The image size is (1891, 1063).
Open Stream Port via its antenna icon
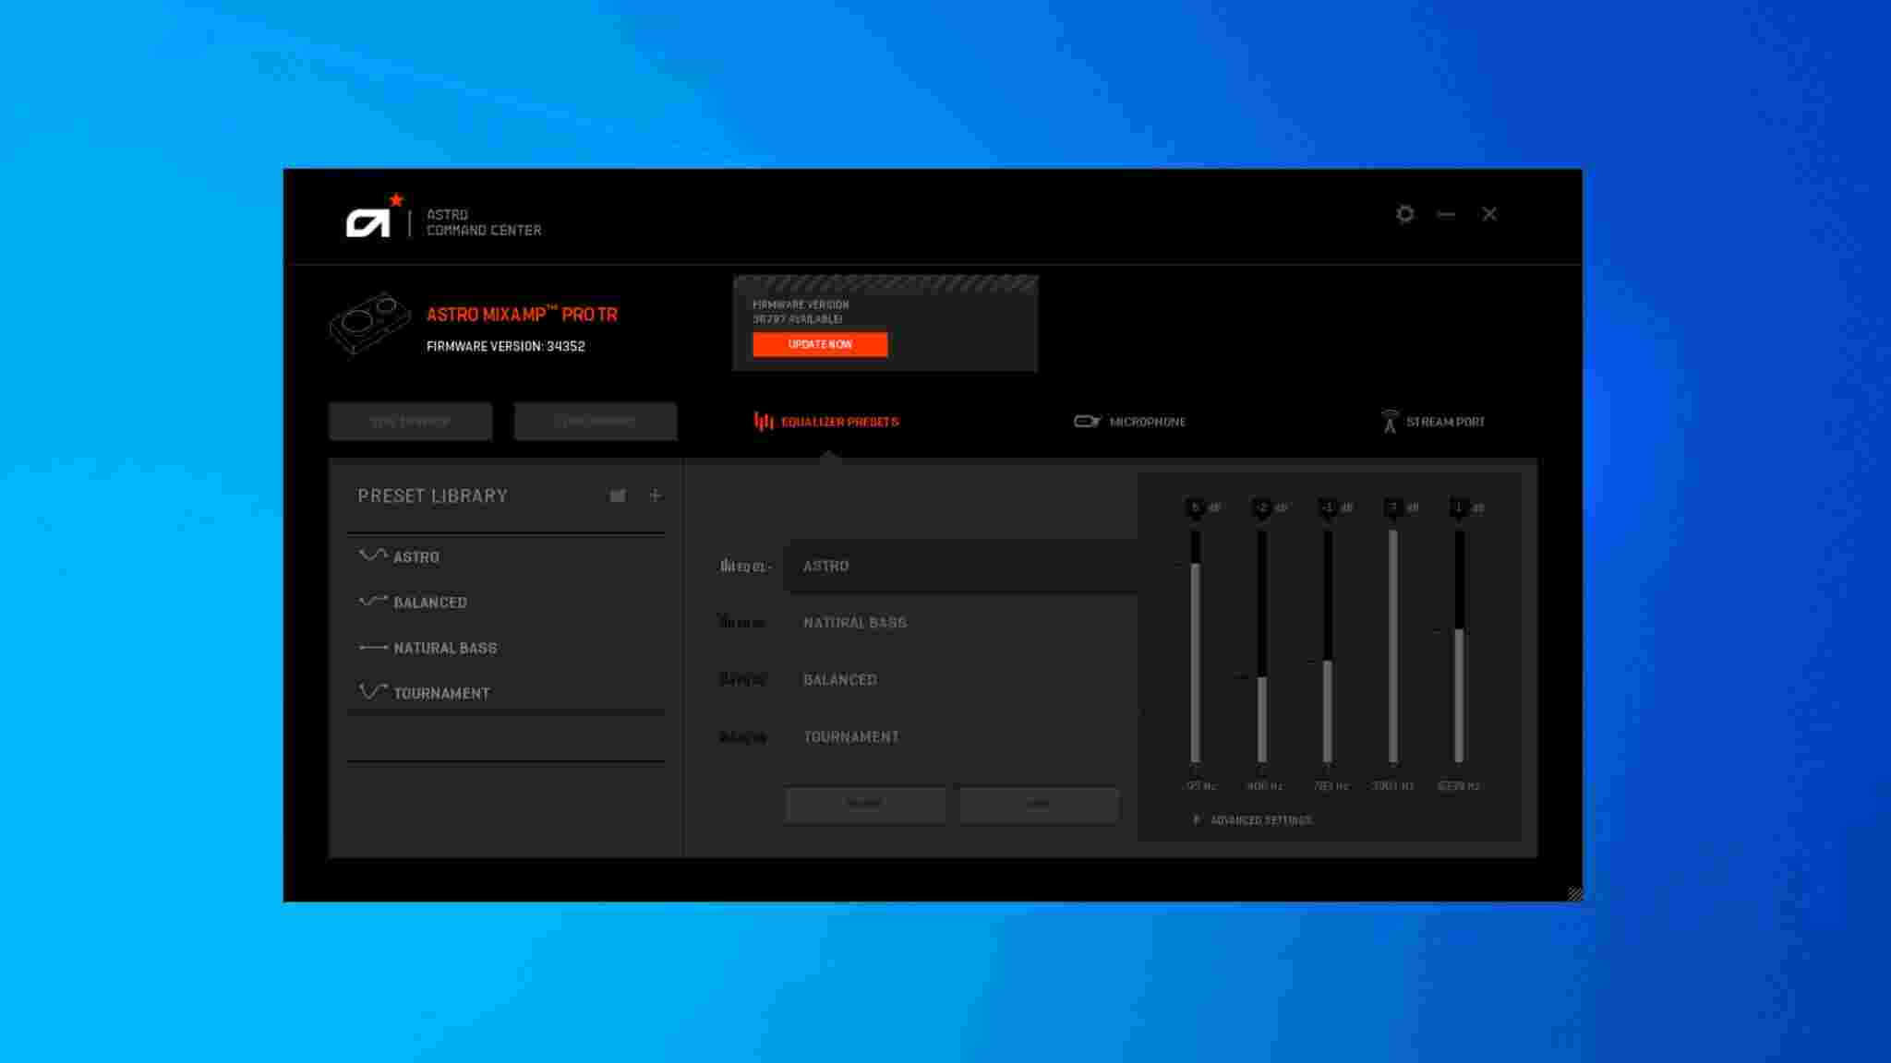click(1388, 421)
